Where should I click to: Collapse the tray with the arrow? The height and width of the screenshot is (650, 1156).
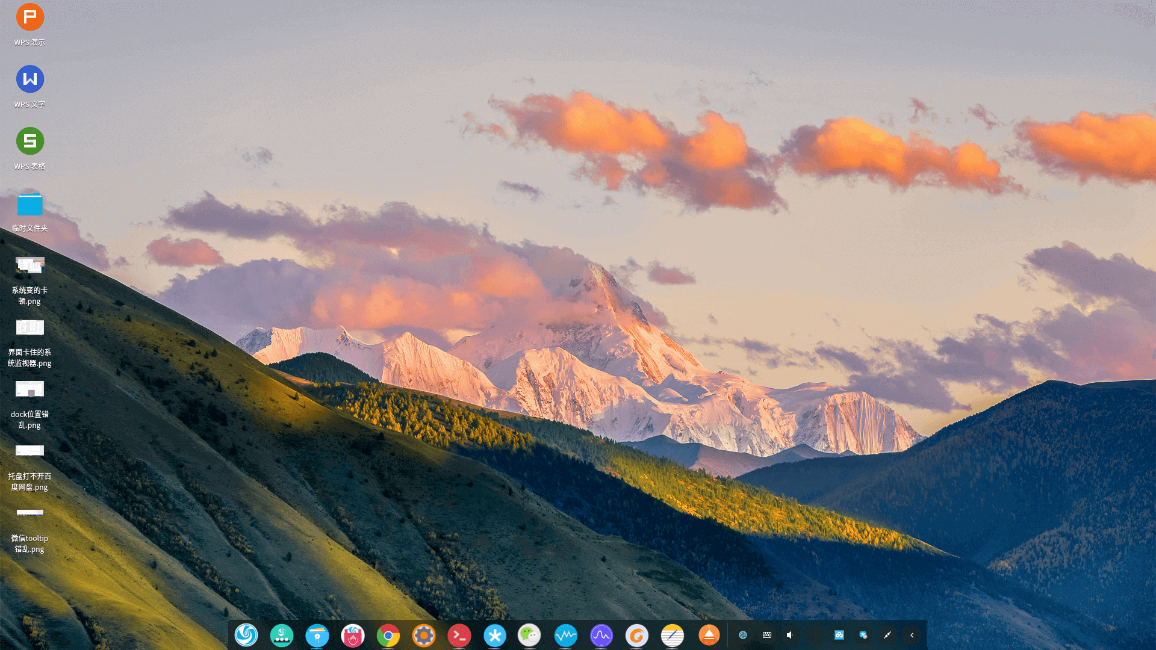pos(912,635)
